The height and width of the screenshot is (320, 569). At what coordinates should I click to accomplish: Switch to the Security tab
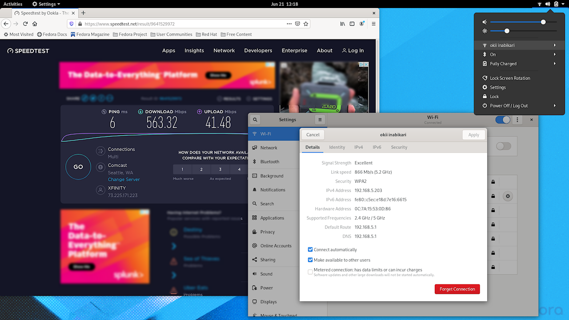399,147
